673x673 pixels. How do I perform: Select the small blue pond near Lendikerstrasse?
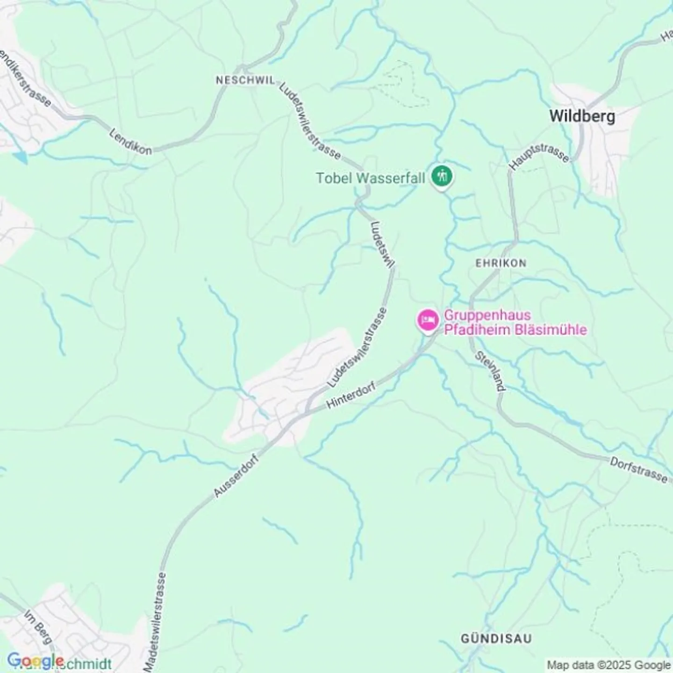point(21,157)
